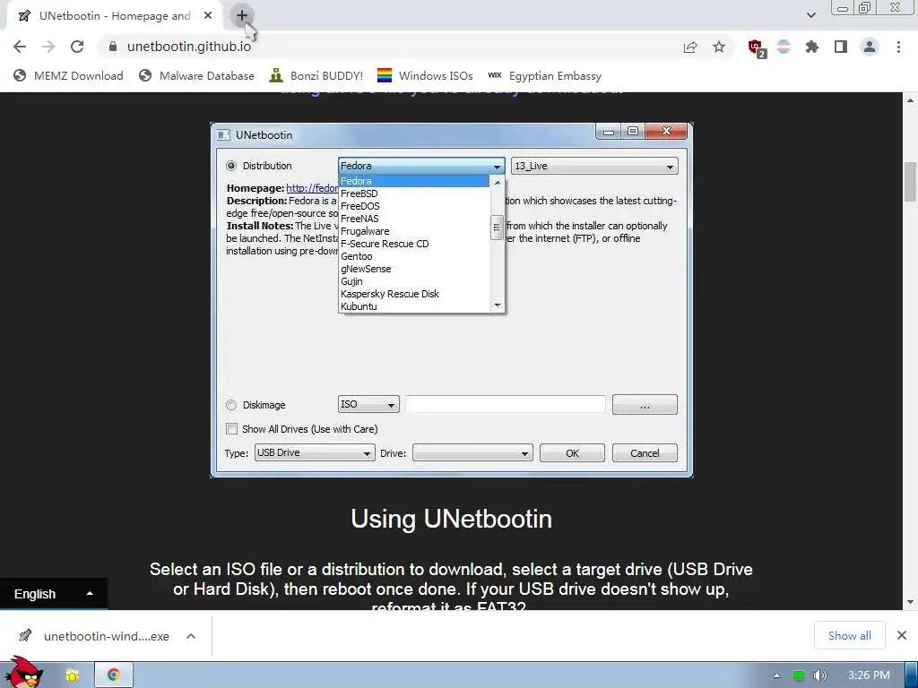The height and width of the screenshot is (688, 918).
Task: Choose Frugalware in distribution list
Action: tap(413, 231)
